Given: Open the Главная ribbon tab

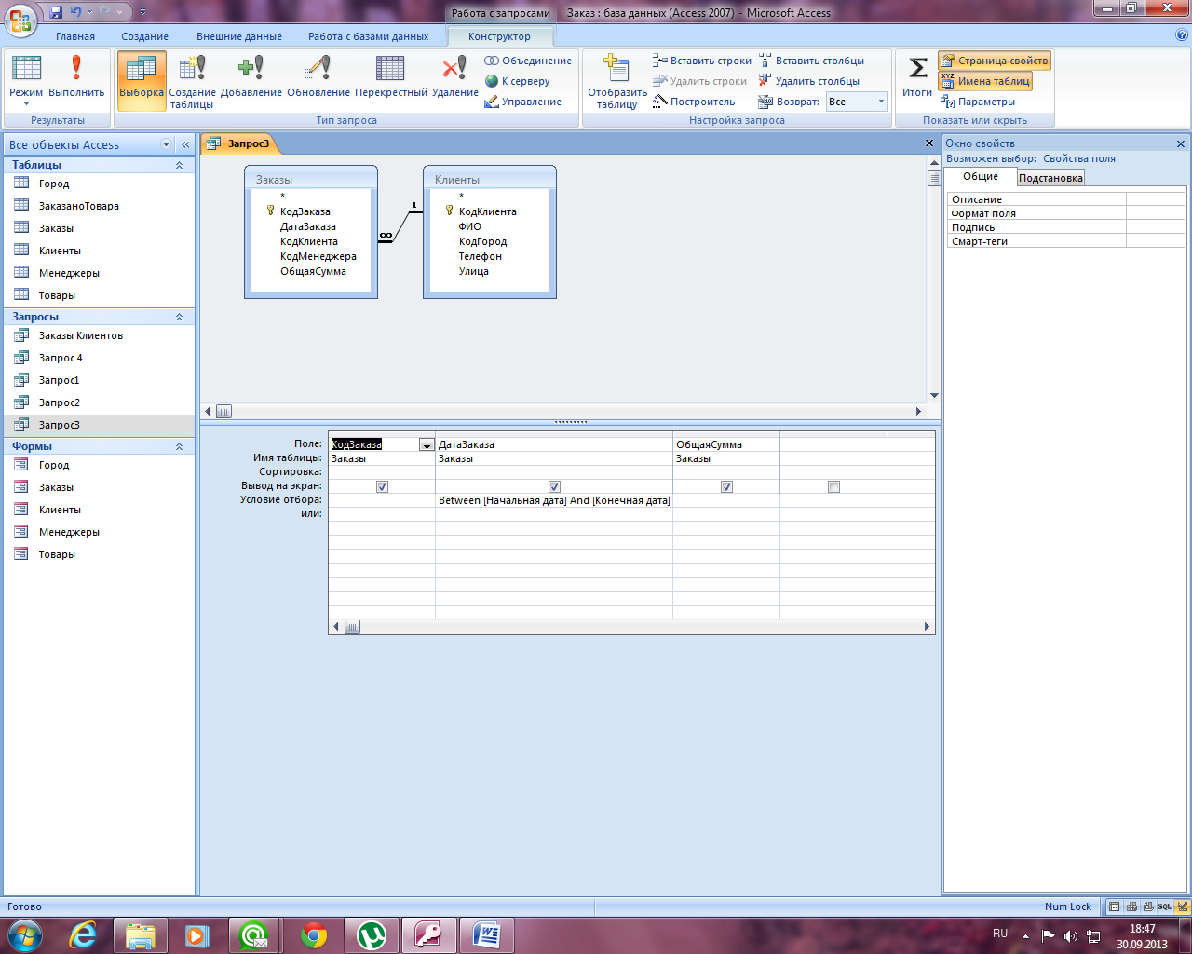Looking at the screenshot, I should coord(75,36).
